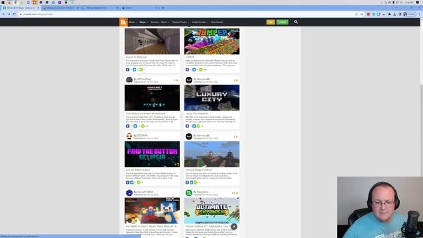
Task: Open avatar of Samurai Village author
Action: point(189,136)
